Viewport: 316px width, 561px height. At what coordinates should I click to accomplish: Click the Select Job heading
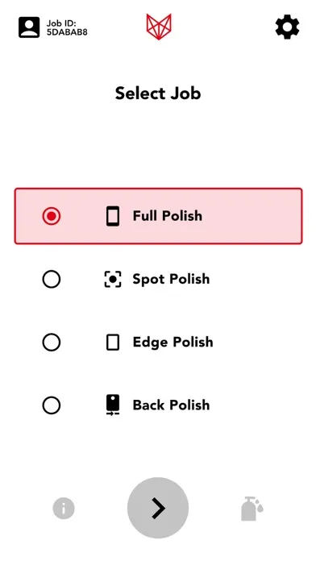pyautogui.click(x=158, y=93)
